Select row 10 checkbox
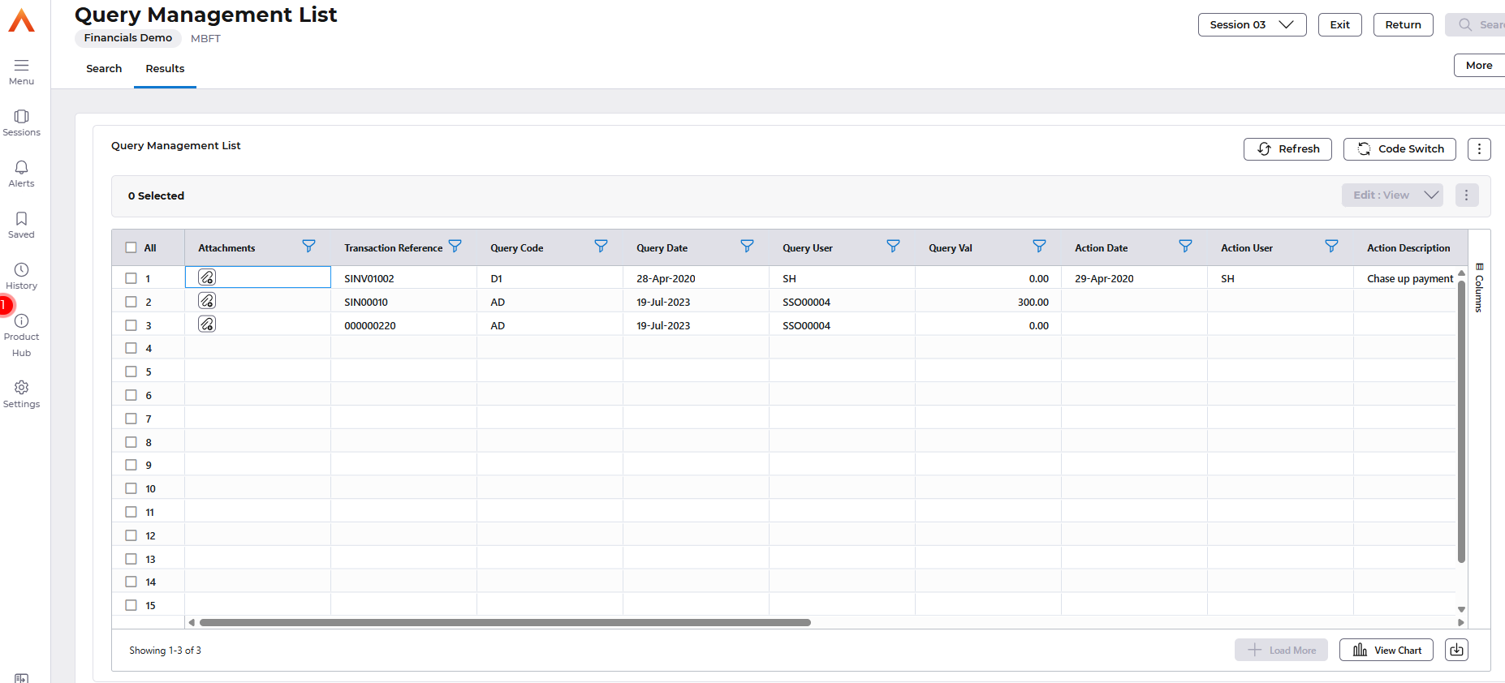The height and width of the screenshot is (683, 1505). tap(131, 488)
